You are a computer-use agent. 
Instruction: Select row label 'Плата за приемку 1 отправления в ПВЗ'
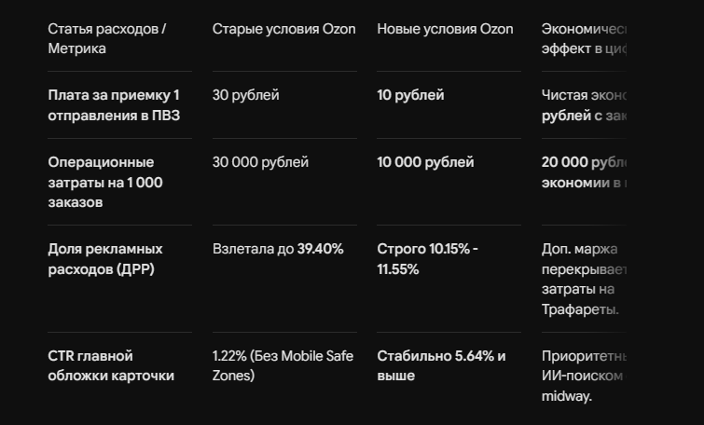pyautogui.click(x=114, y=105)
